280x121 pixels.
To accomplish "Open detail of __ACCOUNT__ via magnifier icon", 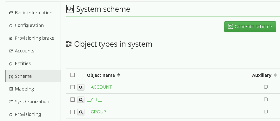I will point(81,87).
